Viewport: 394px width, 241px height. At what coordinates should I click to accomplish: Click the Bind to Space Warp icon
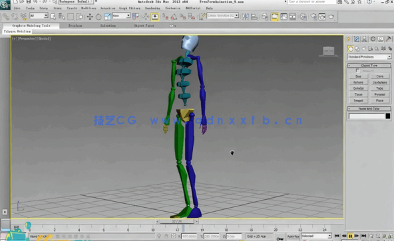pyautogui.click(x=23, y=17)
